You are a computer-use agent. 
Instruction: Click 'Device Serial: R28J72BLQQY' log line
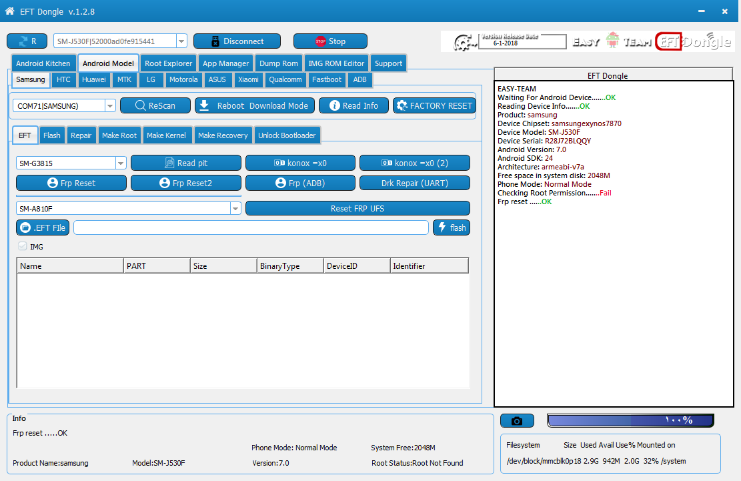pos(544,141)
